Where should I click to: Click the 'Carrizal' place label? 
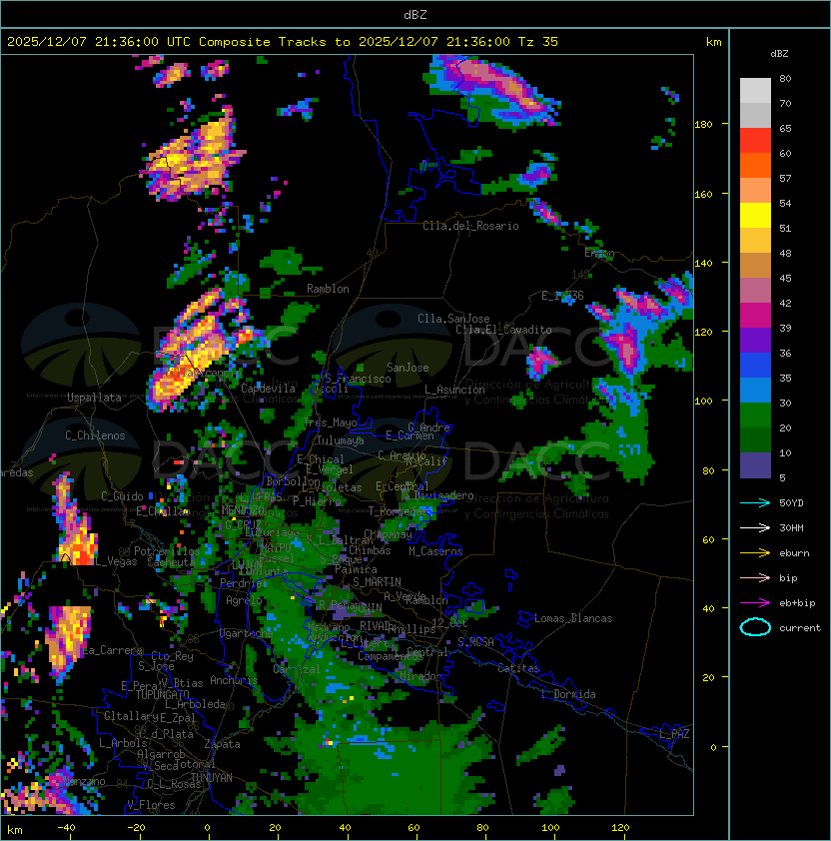coord(297,669)
